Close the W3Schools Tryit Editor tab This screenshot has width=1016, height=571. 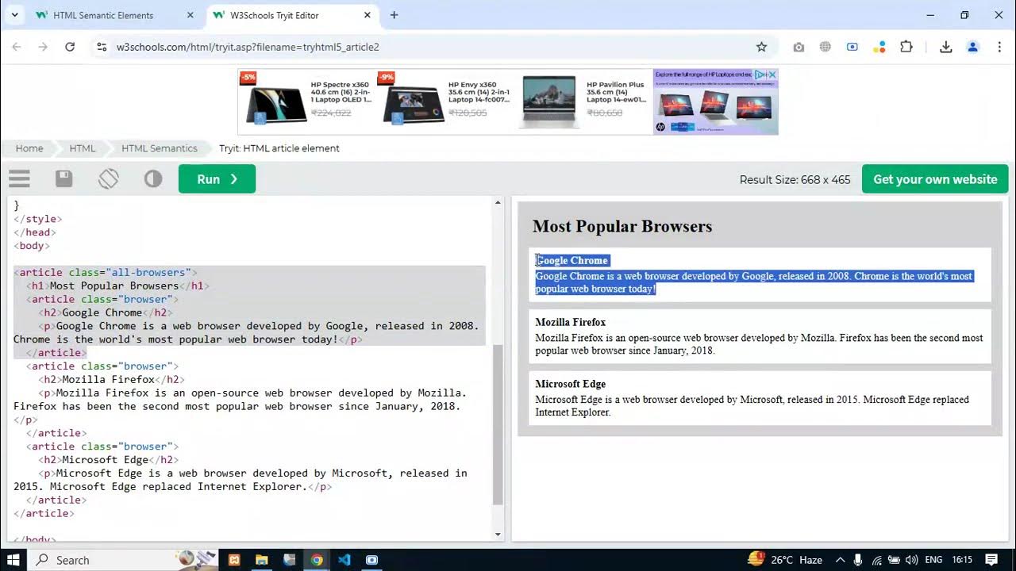tap(368, 15)
